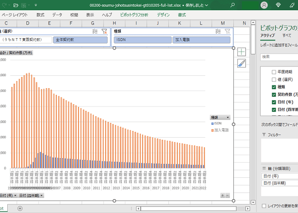Open the user account avatar
The image size is (298, 213).
[264, 5]
